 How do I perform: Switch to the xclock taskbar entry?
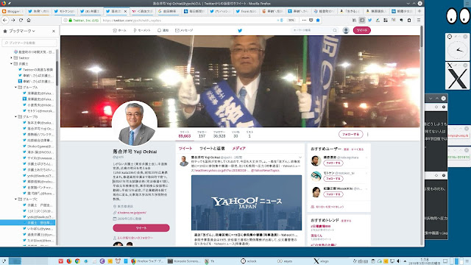[249, 261]
